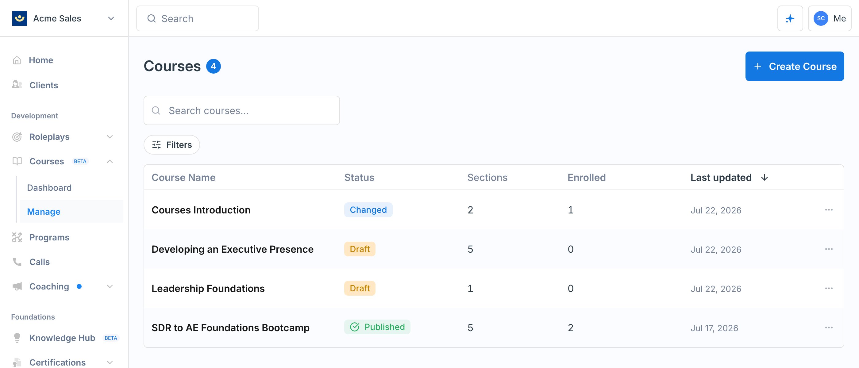Screen dimensions: 859x368
Task: Click the plus icon on Create Course
Action: tap(758, 66)
